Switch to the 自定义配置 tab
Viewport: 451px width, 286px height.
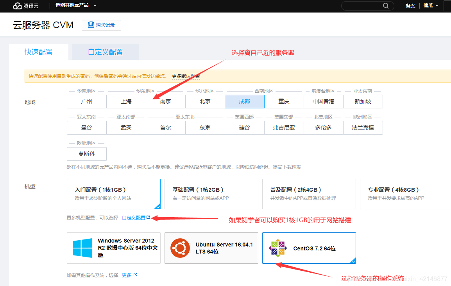105,51
